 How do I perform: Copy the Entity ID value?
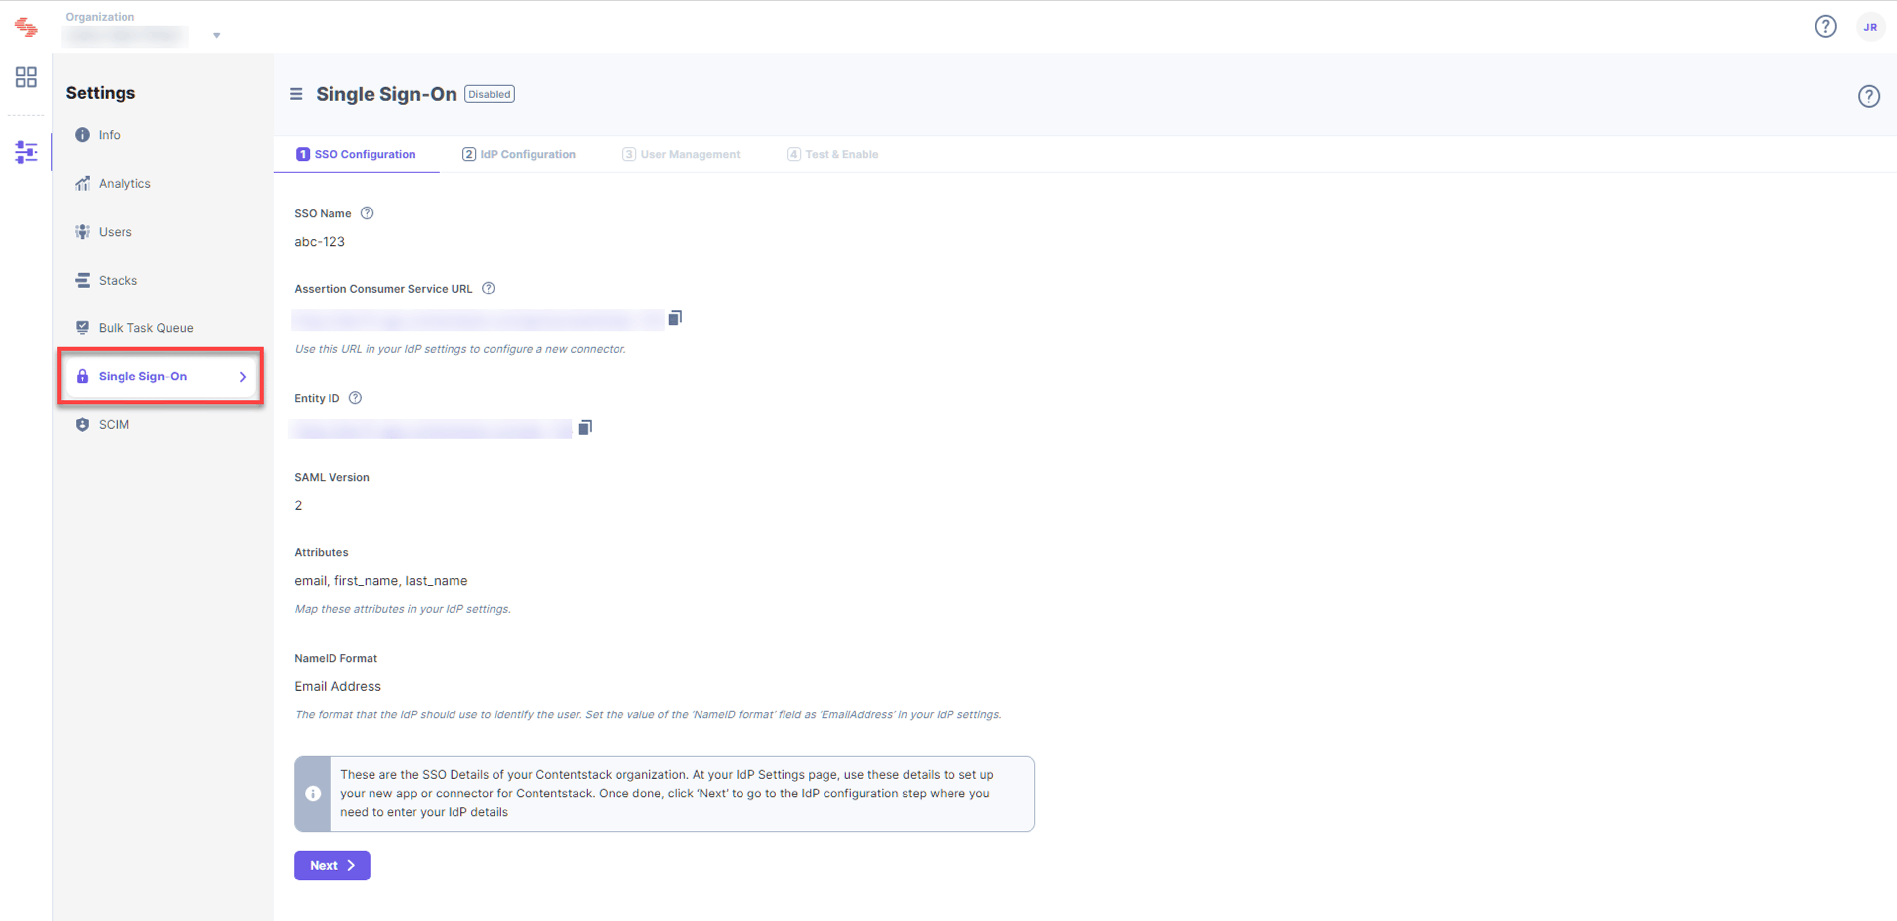(x=585, y=427)
